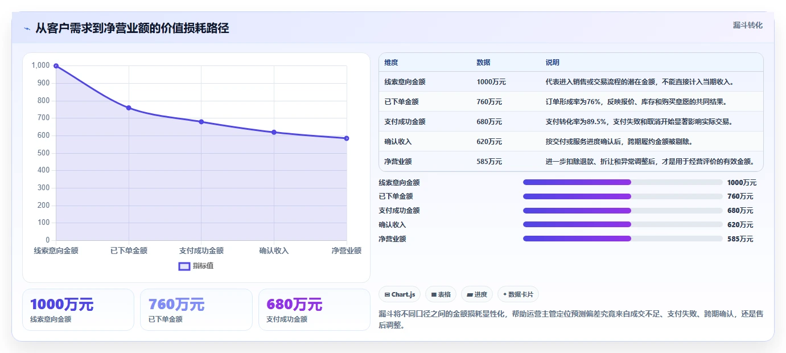Click x-axis label 已下单金额
Viewport: 786px width, 353px height.
129,251
